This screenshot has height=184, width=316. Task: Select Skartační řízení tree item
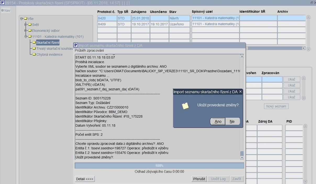pos(48,43)
